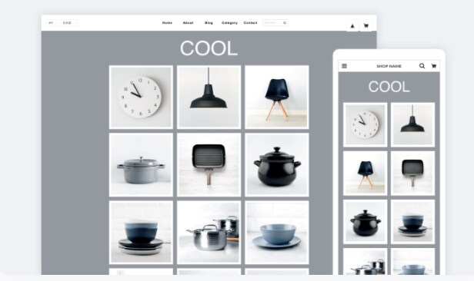Click the COOL title in mobile preview
The width and height of the screenshot is (474, 281).
pyautogui.click(x=389, y=87)
